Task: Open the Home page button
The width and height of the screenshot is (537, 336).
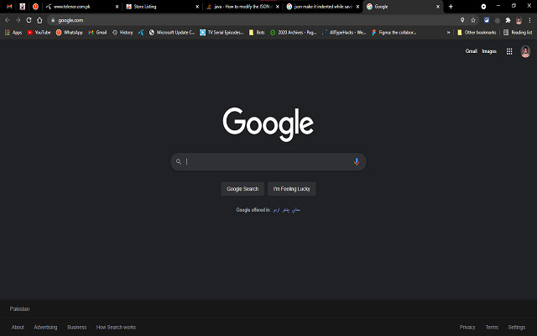Action: (39, 20)
